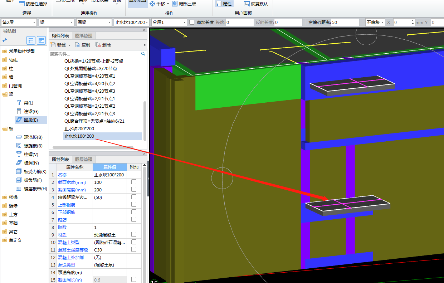Tick 附加 checkbox for 截面宽度 row
The height and width of the screenshot is (283, 444).
point(134,182)
